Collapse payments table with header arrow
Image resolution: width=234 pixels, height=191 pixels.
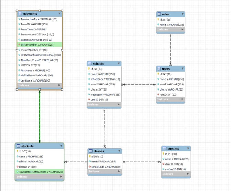coord(60,14)
